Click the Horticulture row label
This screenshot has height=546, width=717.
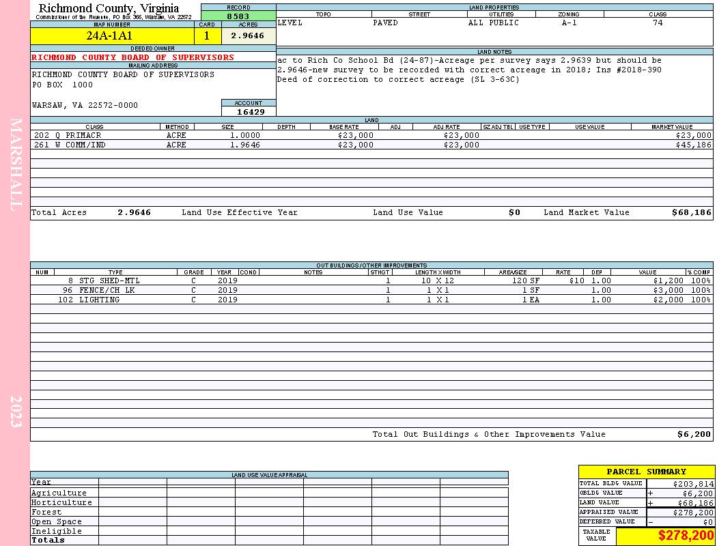[61, 502]
